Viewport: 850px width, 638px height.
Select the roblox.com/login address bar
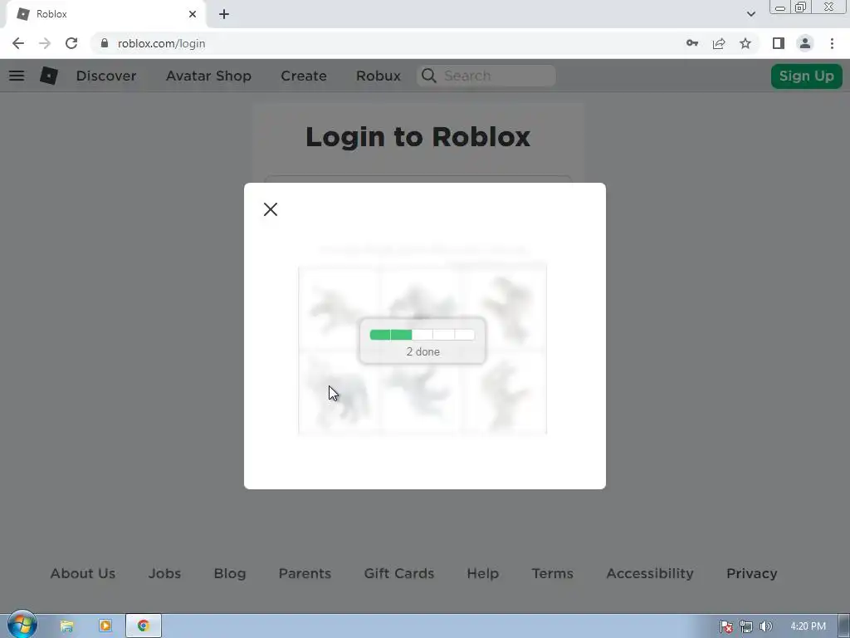pyautogui.click(x=162, y=43)
